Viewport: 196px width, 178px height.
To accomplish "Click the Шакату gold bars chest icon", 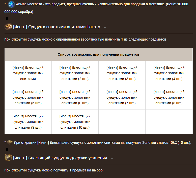I will click(x=8, y=27).
